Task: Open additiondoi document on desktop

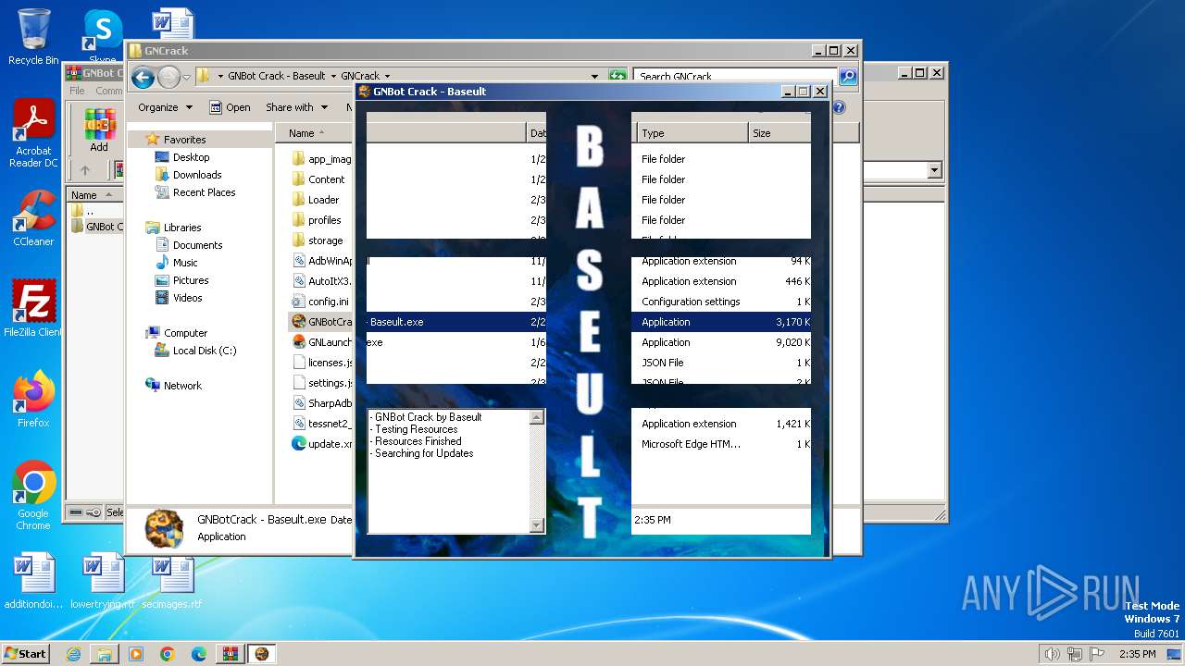Action: (33, 582)
